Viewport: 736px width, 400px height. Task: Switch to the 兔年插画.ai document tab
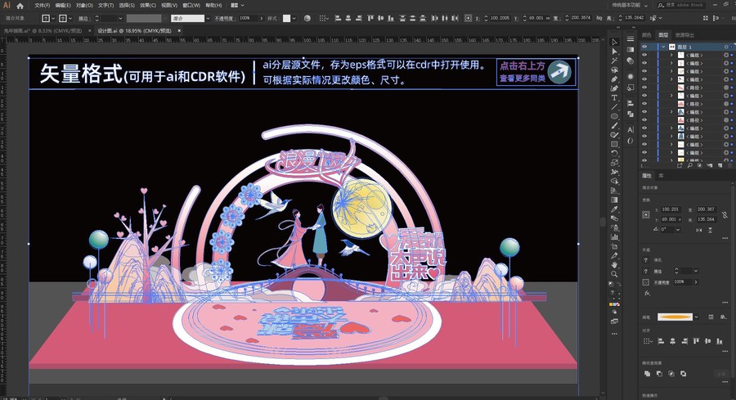[43, 30]
